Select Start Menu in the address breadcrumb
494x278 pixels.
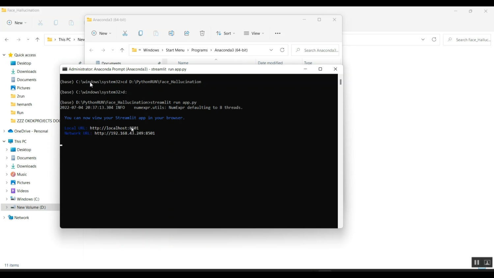(175, 50)
